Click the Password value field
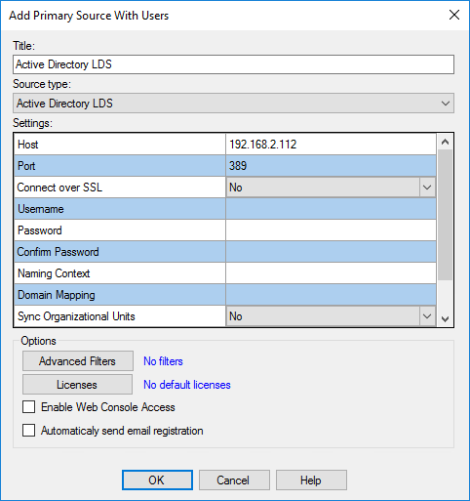This screenshot has width=470, height=501. pyautogui.click(x=331, y=230)
